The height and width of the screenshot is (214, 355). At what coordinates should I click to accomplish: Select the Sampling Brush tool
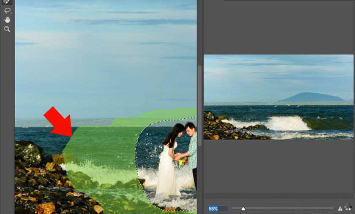(7, 2)
